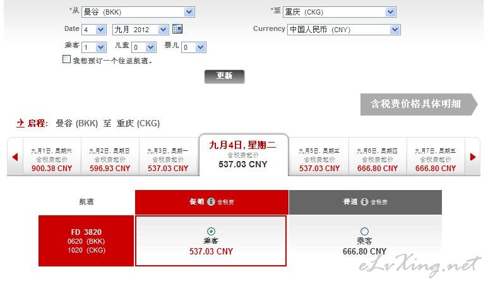Click the next dates right arrow

pyautogui.click(x=473, y=157)
